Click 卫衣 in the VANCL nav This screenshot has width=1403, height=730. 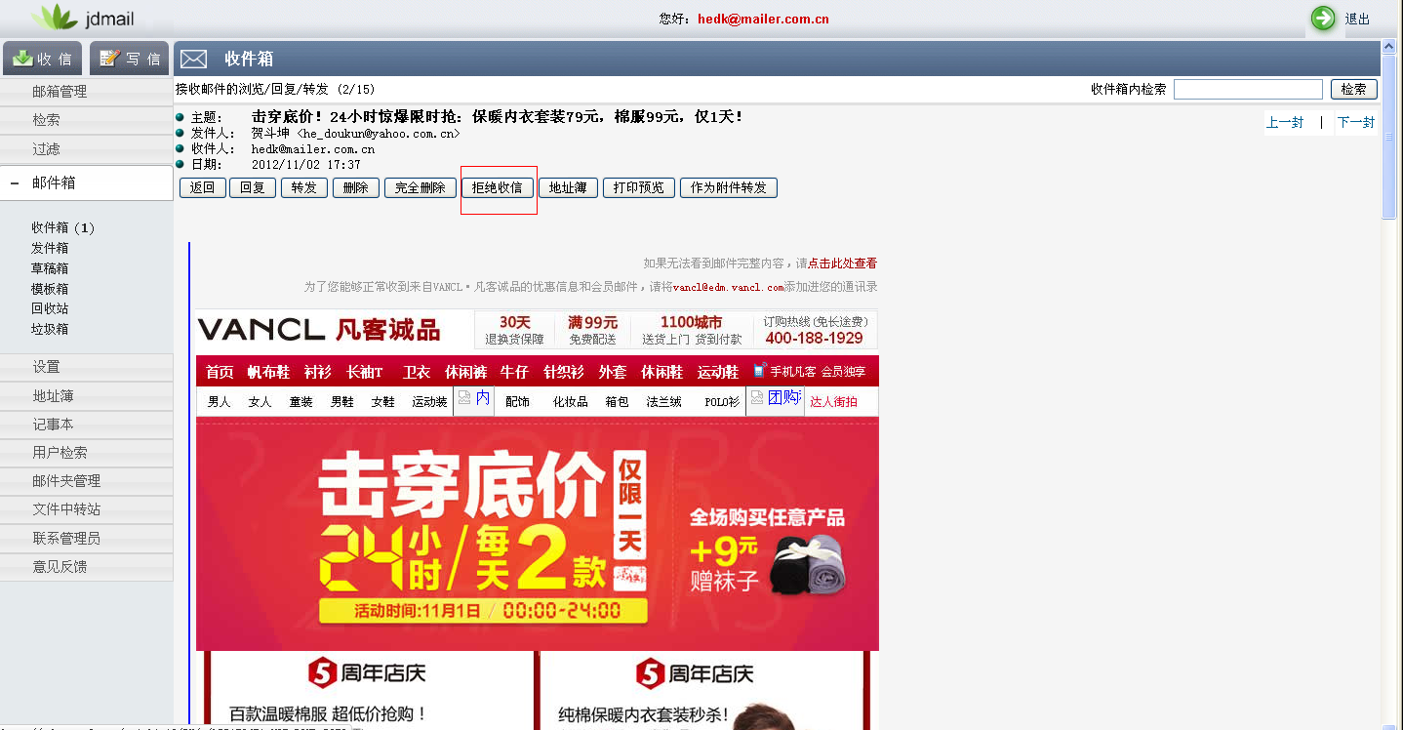point(417,372)
